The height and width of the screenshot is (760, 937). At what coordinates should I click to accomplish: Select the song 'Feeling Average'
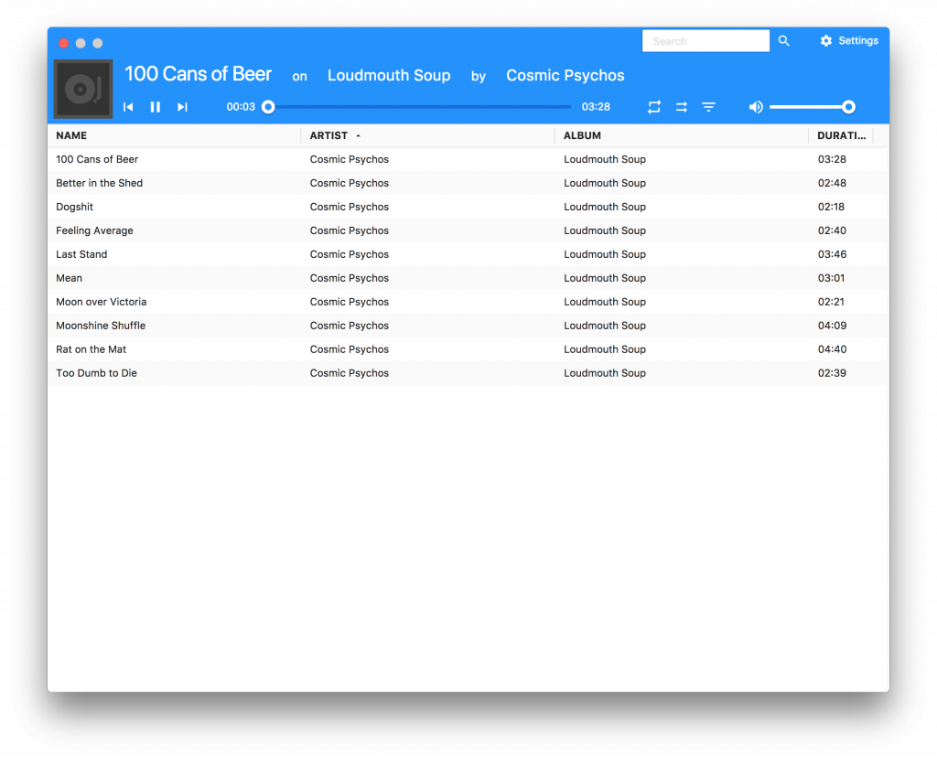tap(94, 230)
